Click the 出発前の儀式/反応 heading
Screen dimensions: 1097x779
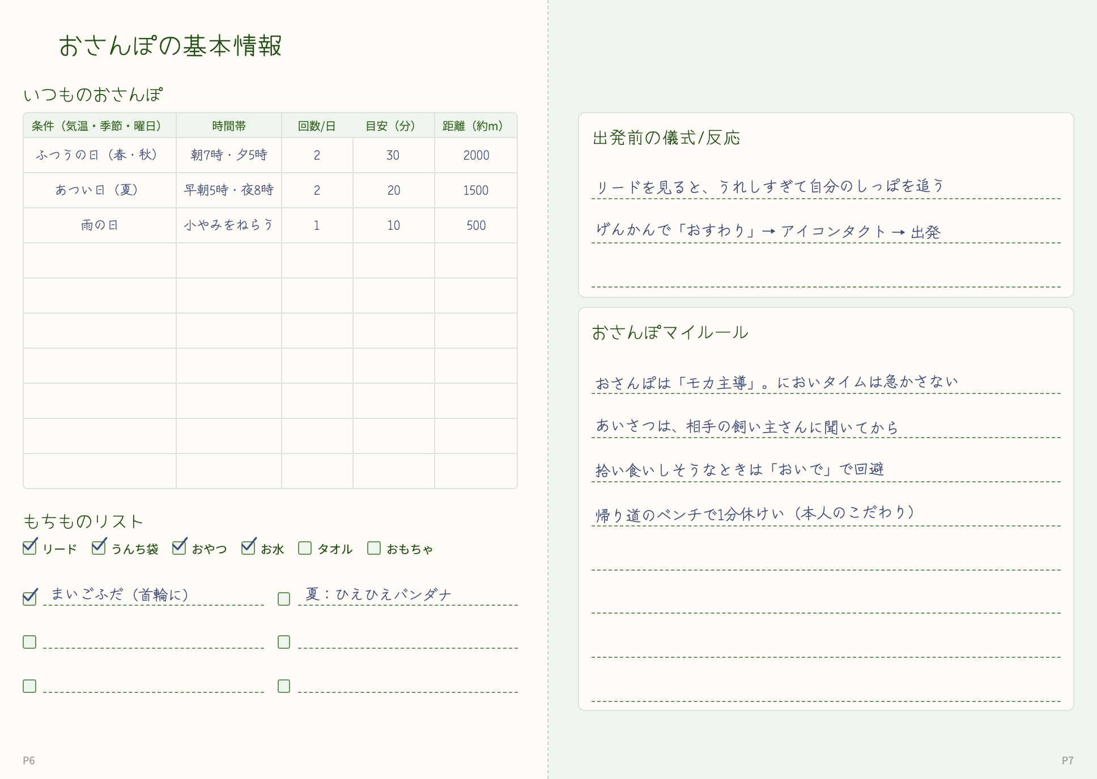pos(666,138)
